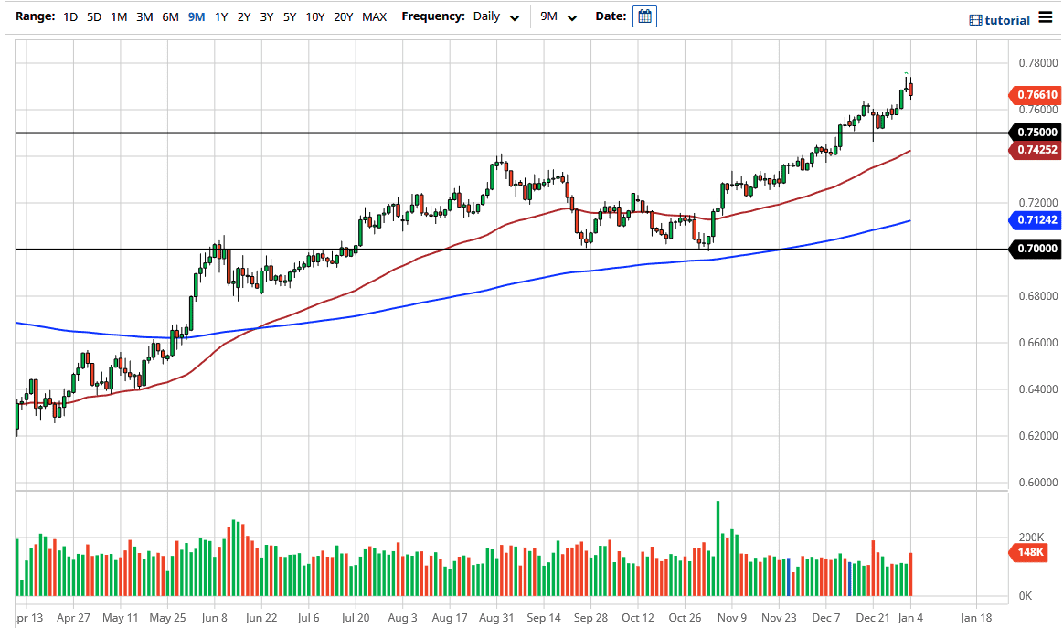Click the 0.75000 resistance line label
Image resolution: width=1063 pixels, height=628 pixels.
click(1035, 132)
